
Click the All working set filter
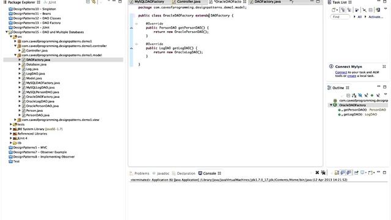[x=360, y=16]
